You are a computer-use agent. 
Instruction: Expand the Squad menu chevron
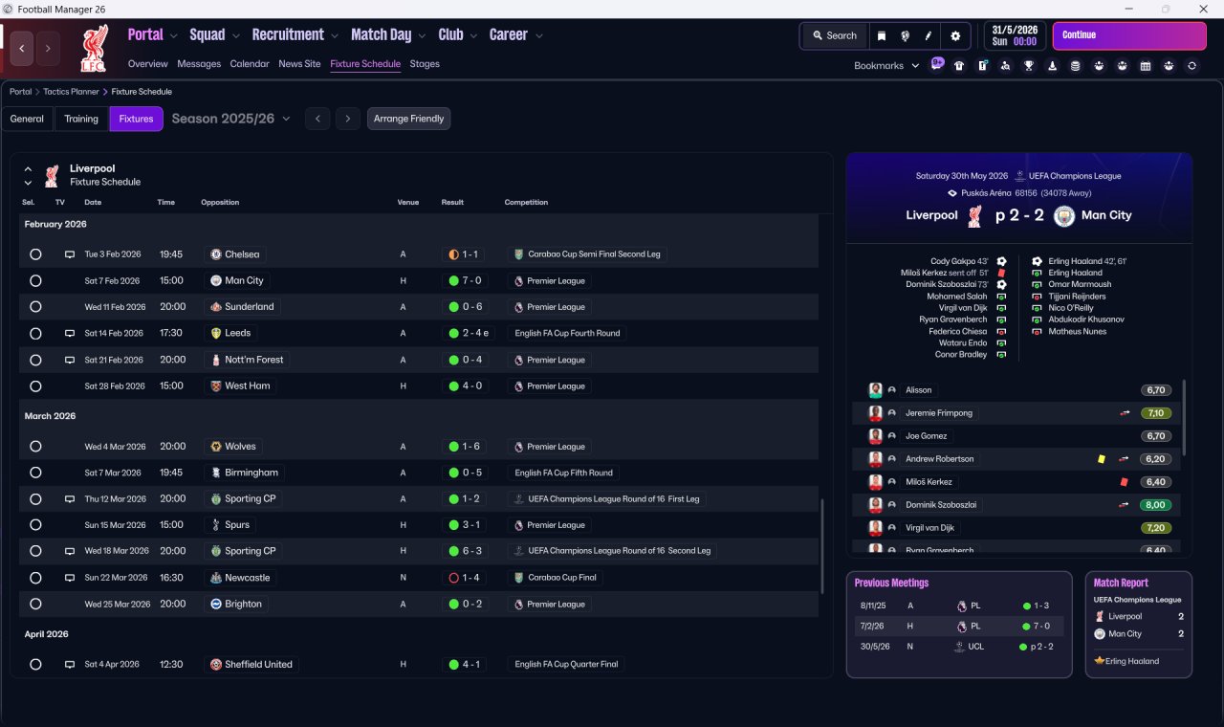coord(235,36)
